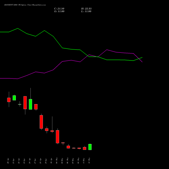Viewport: 169px width, 169px height.
Task: Select the thin candle for 05 May
Action: coord(63,143)
